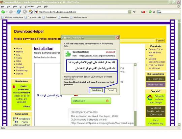The width and height of the screenshot is (182, 139).
Task: Click the yellow Search button
Action: 160,41
